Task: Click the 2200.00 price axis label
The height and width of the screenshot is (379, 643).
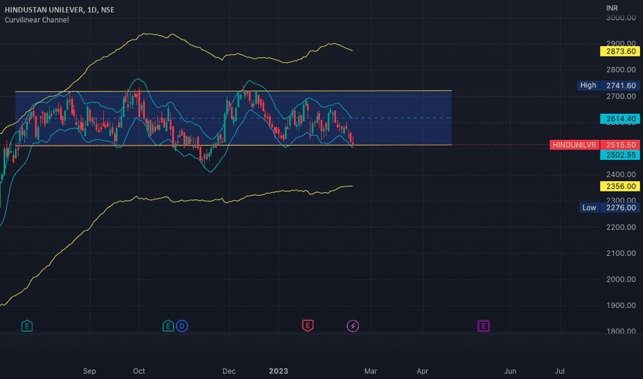Action: [x=621, y=227]
